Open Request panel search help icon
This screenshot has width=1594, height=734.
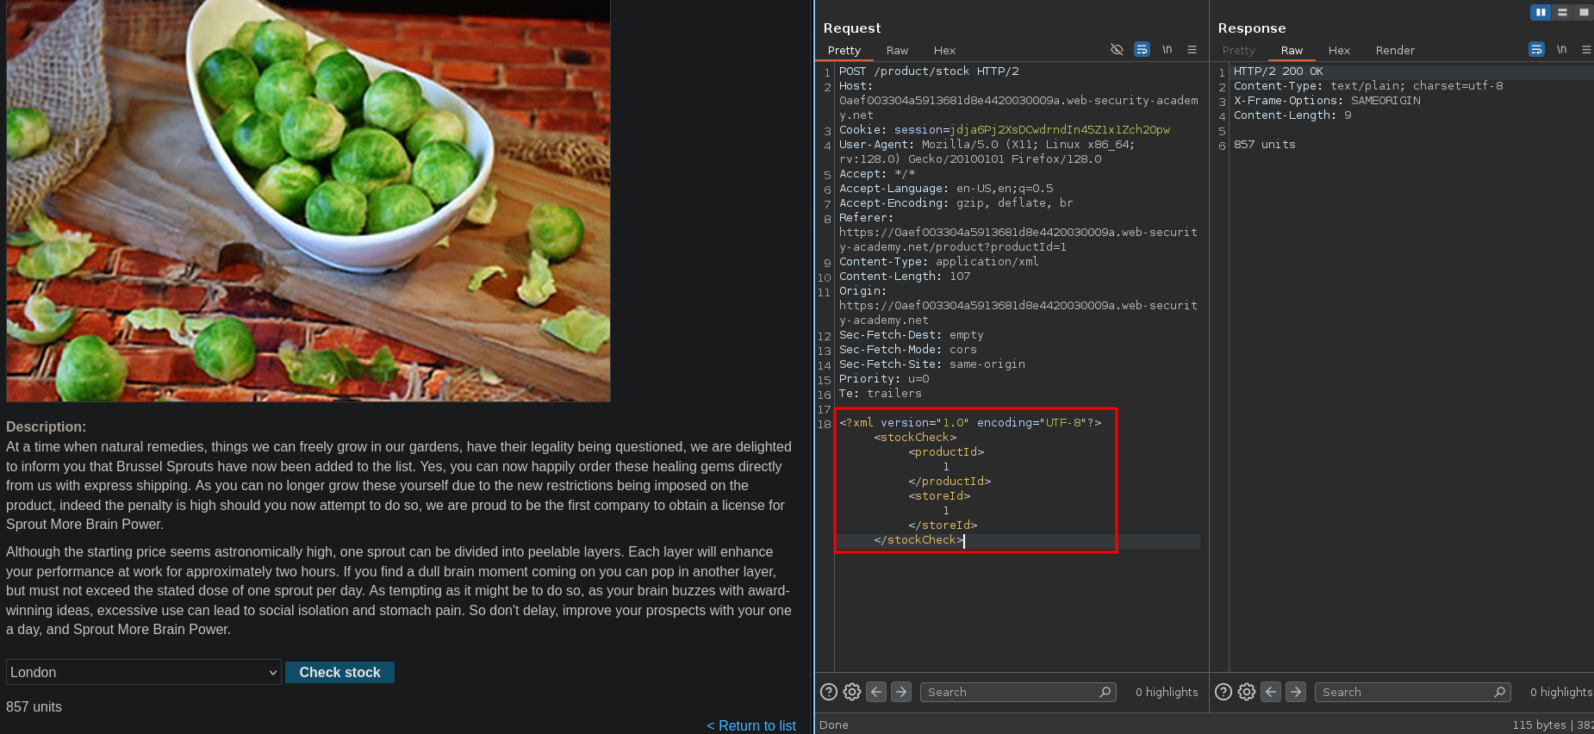tap(828, 692)
